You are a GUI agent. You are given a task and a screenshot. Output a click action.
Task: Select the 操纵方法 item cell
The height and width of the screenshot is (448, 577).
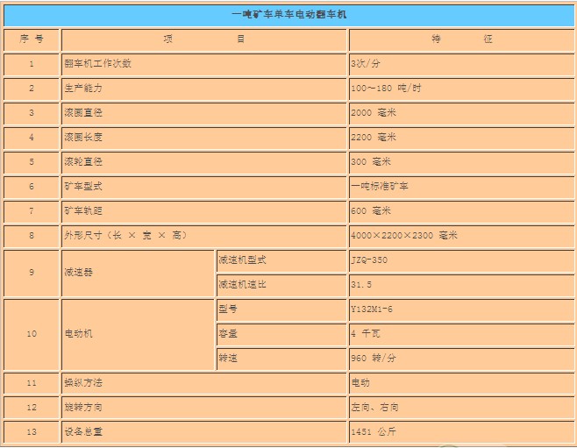coord(83,383)
